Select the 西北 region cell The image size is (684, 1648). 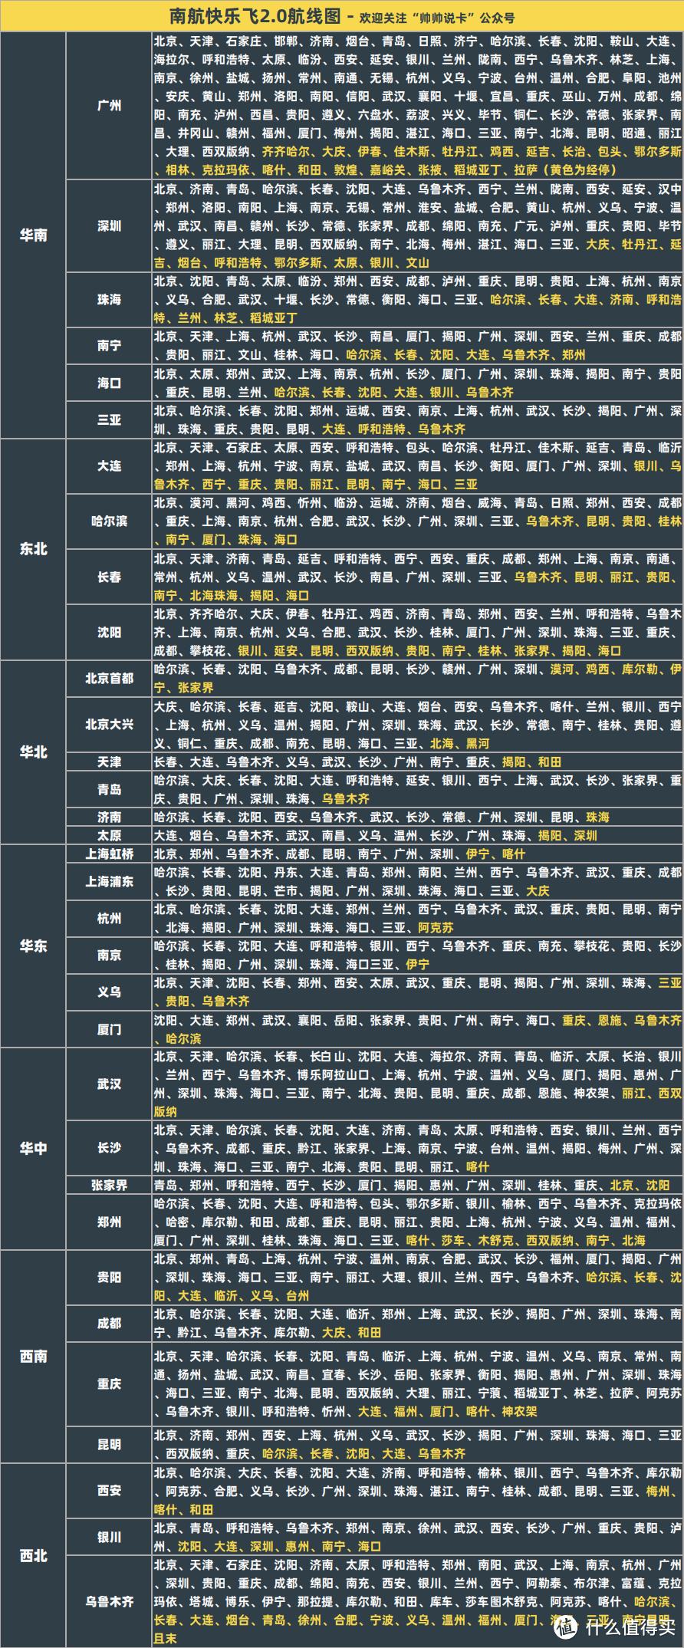(34, 1555)
